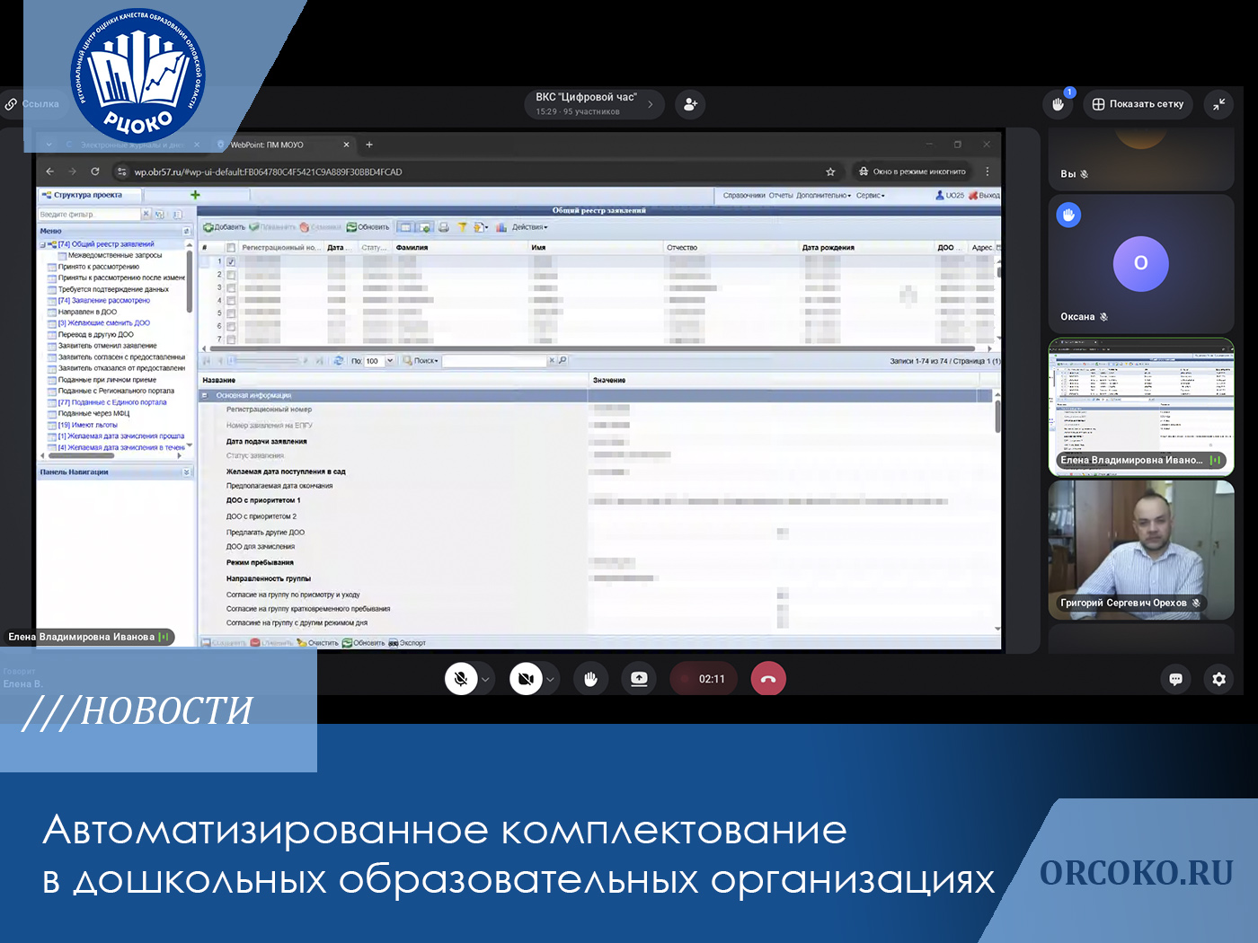1258x943 pixels.
Task: Raise hand using bottom toolbar button
Action: 590,679
